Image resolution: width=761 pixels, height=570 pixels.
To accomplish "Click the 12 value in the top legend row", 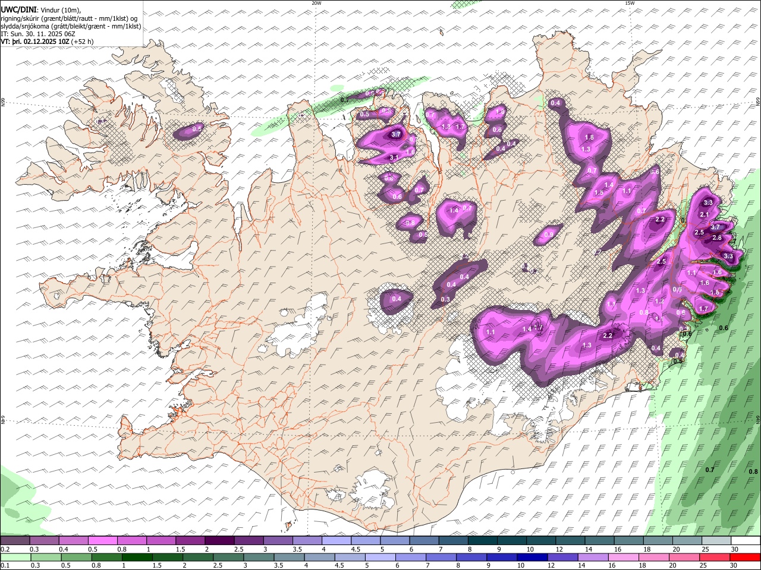I will coord(558,549).
